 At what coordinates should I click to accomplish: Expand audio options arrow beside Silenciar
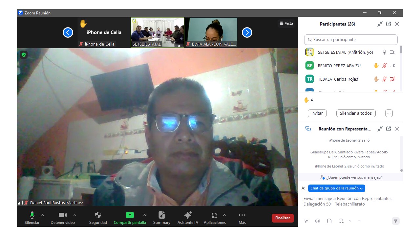tap(42, 215)
